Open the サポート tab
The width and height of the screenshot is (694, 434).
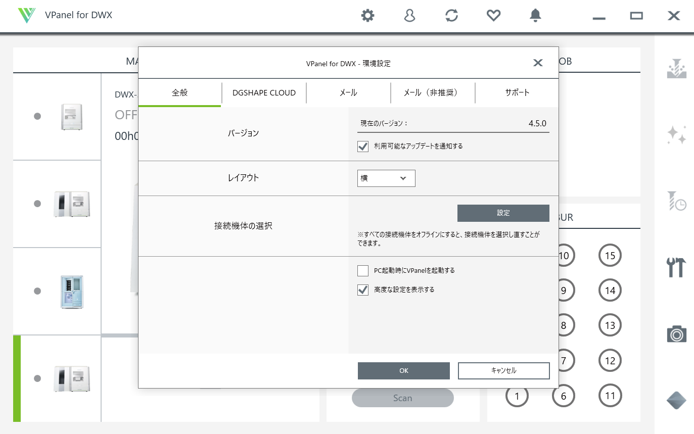click(517, 93)
